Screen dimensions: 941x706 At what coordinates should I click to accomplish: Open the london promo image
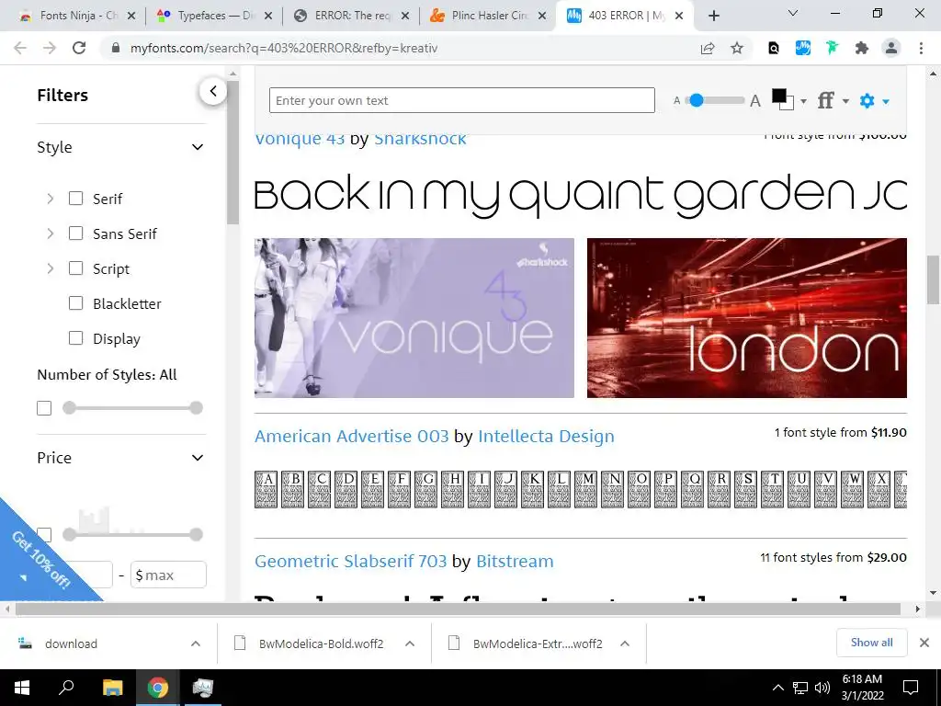coord(746,318)
